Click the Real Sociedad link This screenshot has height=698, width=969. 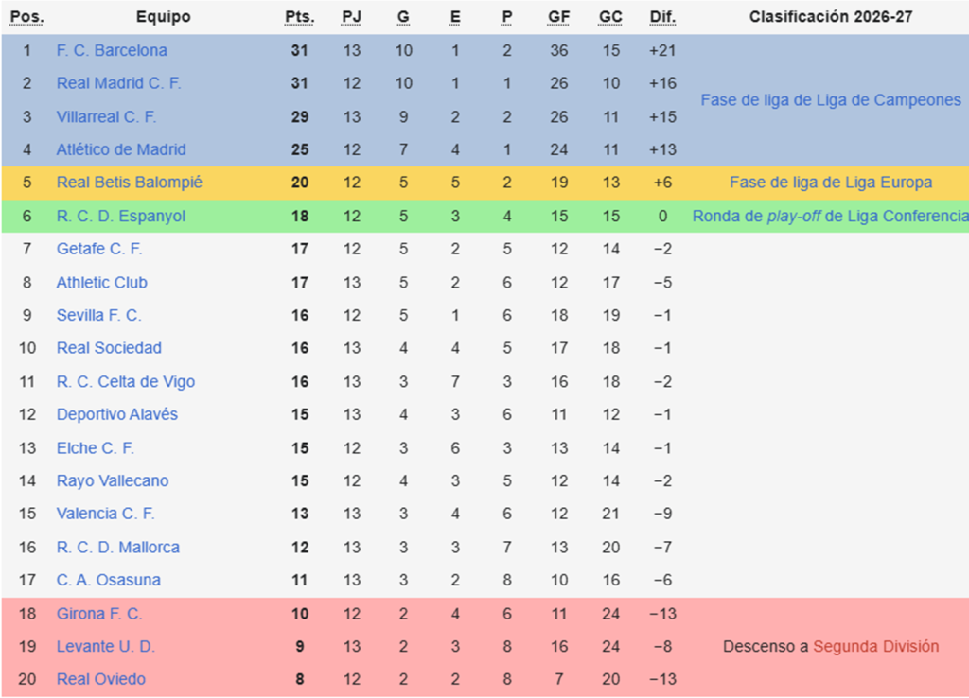click(x=109, y=348)
